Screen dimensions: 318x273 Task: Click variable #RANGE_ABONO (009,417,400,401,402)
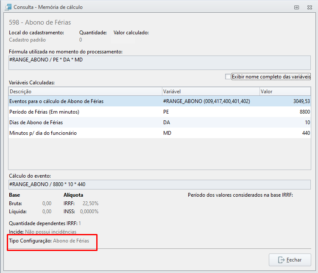(206, 101)
